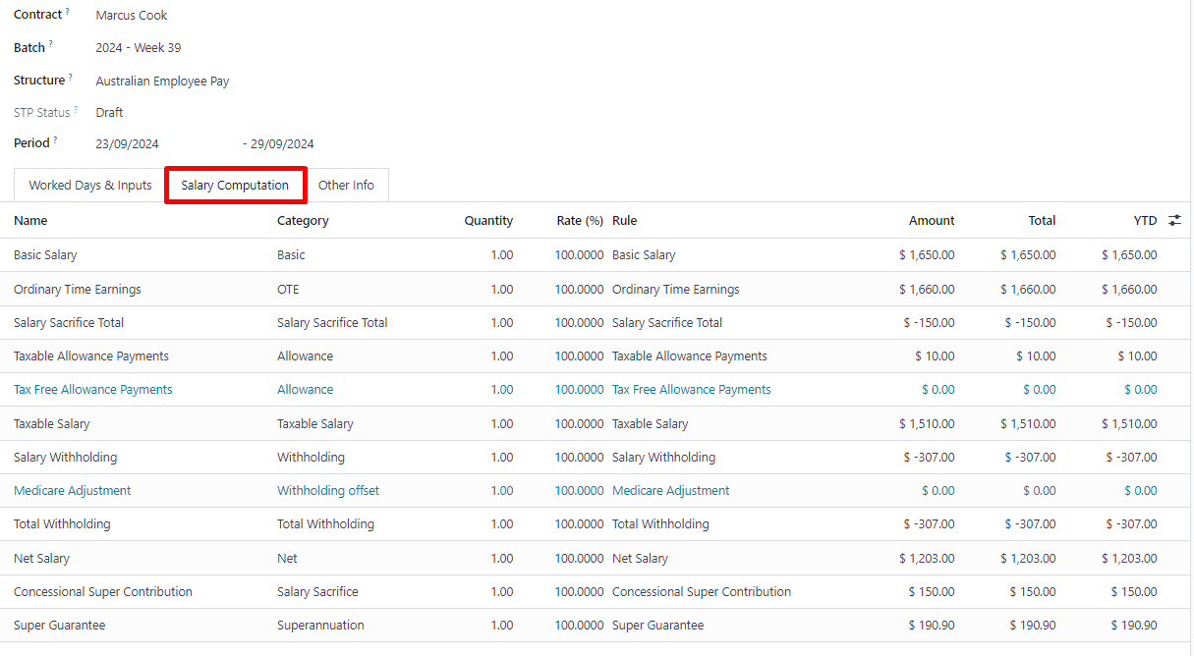Sort by the Category column header
This screenshot has height=656, width=1194.
(303, 221)
